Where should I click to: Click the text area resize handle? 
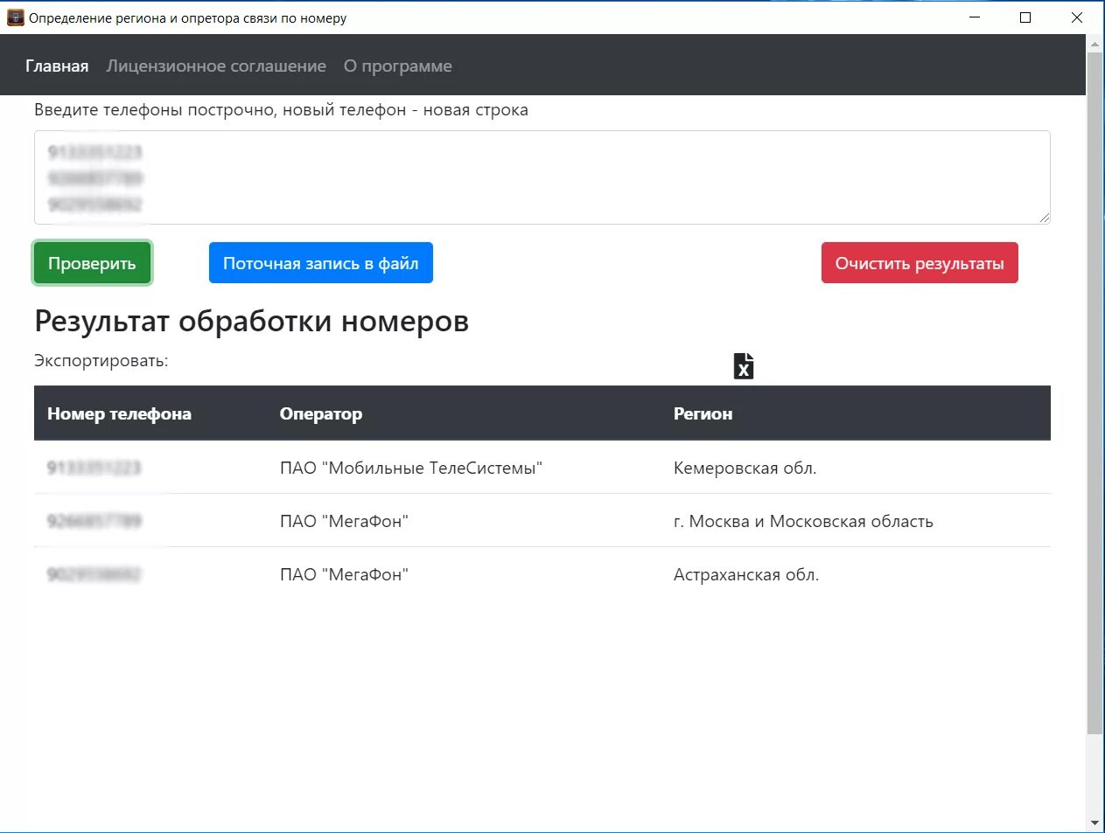click(x=1045, y=219)
